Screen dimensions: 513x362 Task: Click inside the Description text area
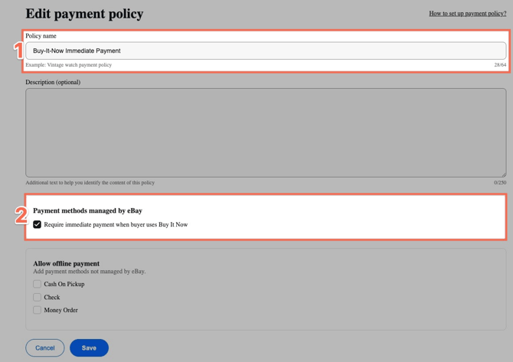[265, 132]
